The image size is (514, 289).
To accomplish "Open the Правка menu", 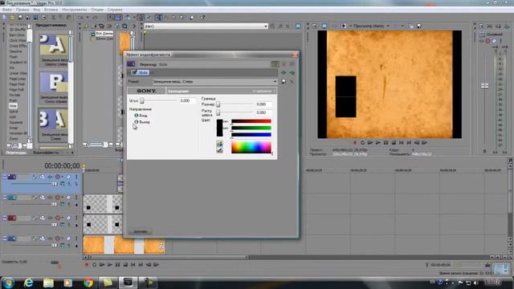I will [22, 10].
